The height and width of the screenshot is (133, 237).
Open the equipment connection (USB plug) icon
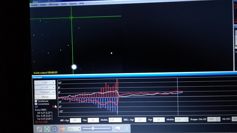click(39, 129)
